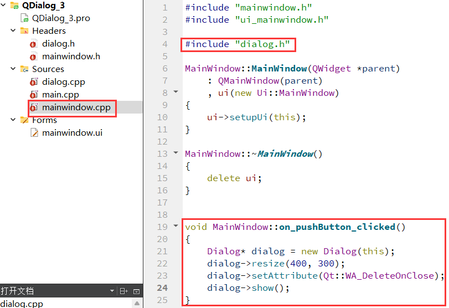The width and height of the screenshot is (449, 308).
Task: Click the close panel icon in 打开文档 bar
Action: pyautogui.click(x=137, y=292)
